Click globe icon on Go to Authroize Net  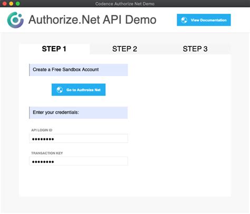(60, 90)
